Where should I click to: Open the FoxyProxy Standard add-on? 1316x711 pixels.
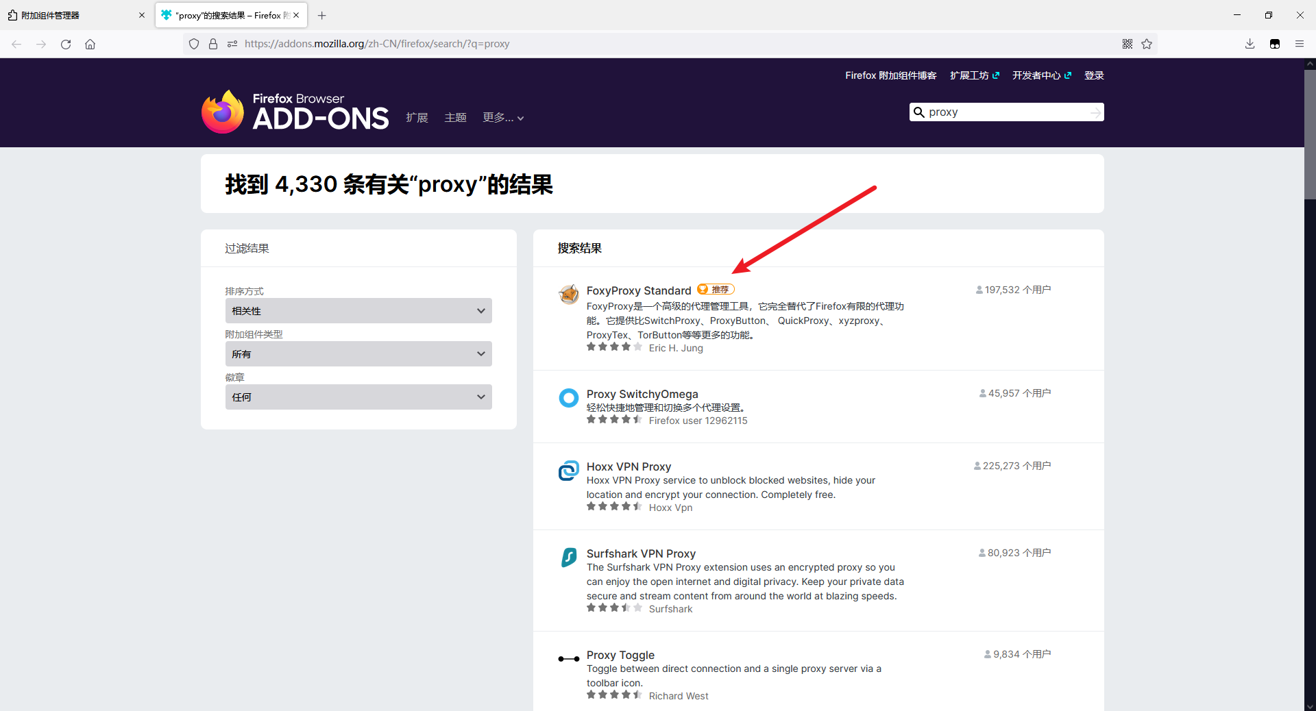[x=639, y=290]
